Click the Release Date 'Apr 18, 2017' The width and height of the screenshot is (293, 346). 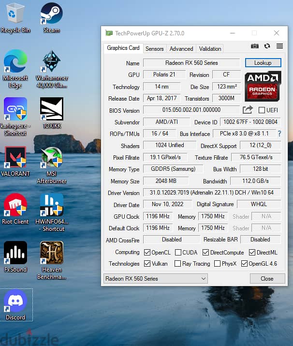point(162,98)
